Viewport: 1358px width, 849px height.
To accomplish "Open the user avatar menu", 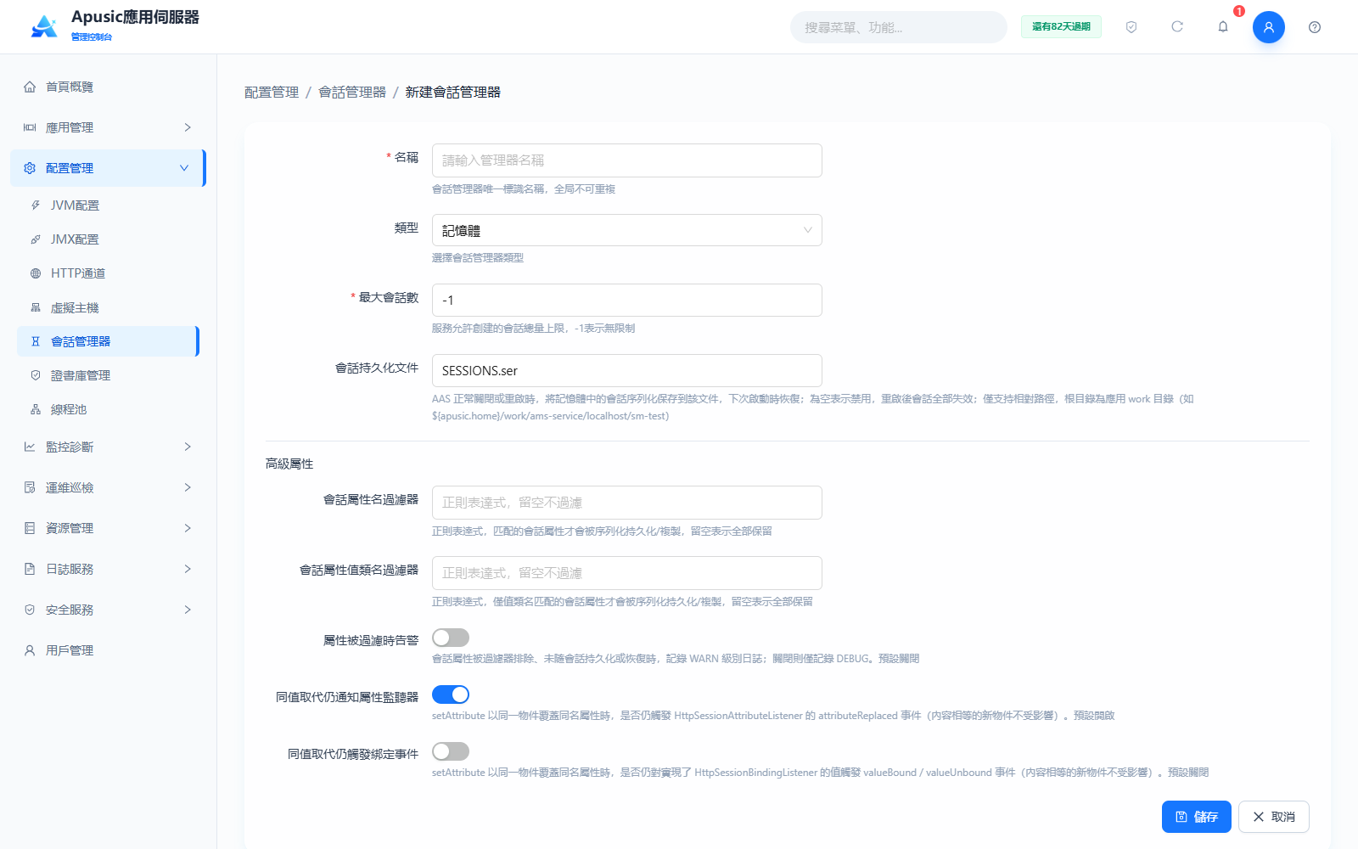I will tap(1269, 27).
